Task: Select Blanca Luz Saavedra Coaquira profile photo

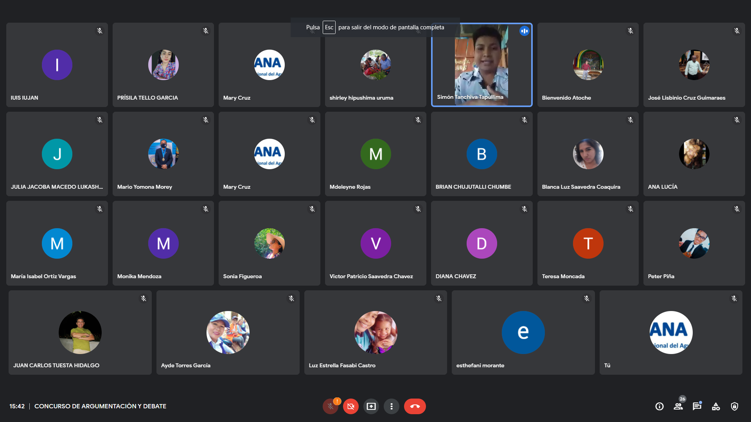Action: click(588, 154)
